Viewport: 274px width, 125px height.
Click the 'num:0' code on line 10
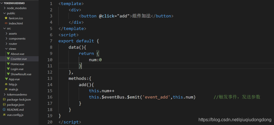(x=95, y=60)
